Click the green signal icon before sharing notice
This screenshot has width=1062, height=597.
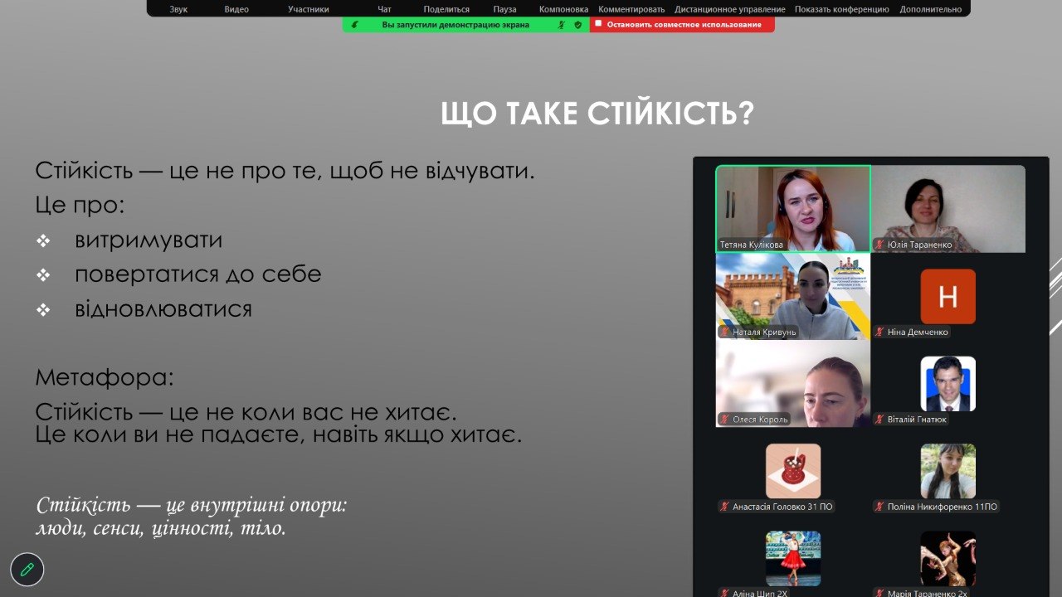[x=355, y=25]
